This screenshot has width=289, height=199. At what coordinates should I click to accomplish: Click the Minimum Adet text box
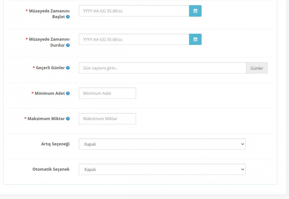pos(107,93)
